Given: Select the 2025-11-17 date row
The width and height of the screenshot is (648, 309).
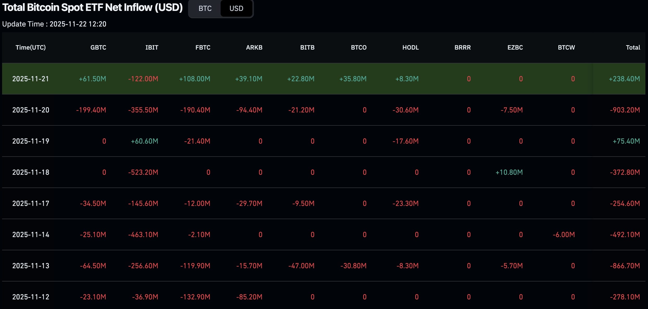Looking at the screenshot, I should pyautogui.click(x=324, y=203).
